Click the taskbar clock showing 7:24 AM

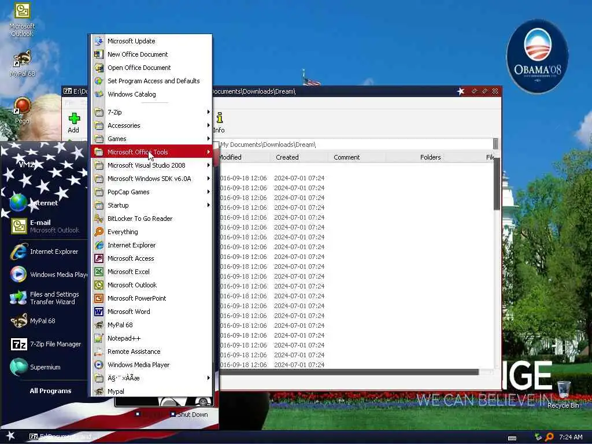[571, 437]
